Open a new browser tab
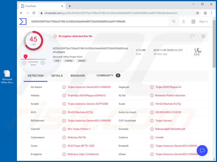The width and height of the screenshot is (217, 162). click(69, 6)
